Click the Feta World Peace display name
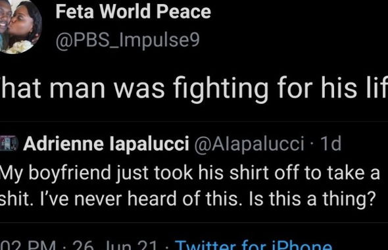This screenshot has width=388, height=250. (133, 11)
